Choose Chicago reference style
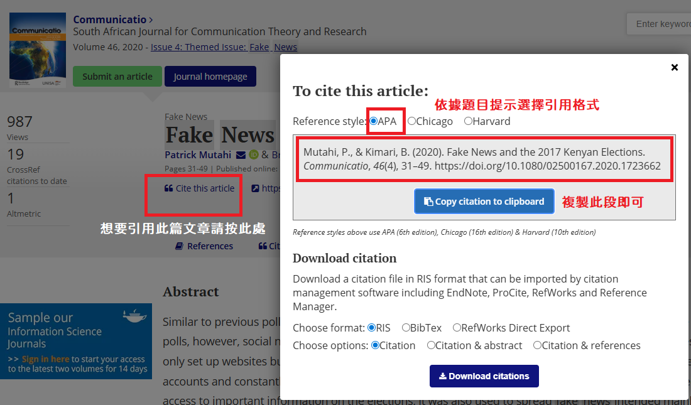Viewport: 691px width, 405px height. click(411, 121)
